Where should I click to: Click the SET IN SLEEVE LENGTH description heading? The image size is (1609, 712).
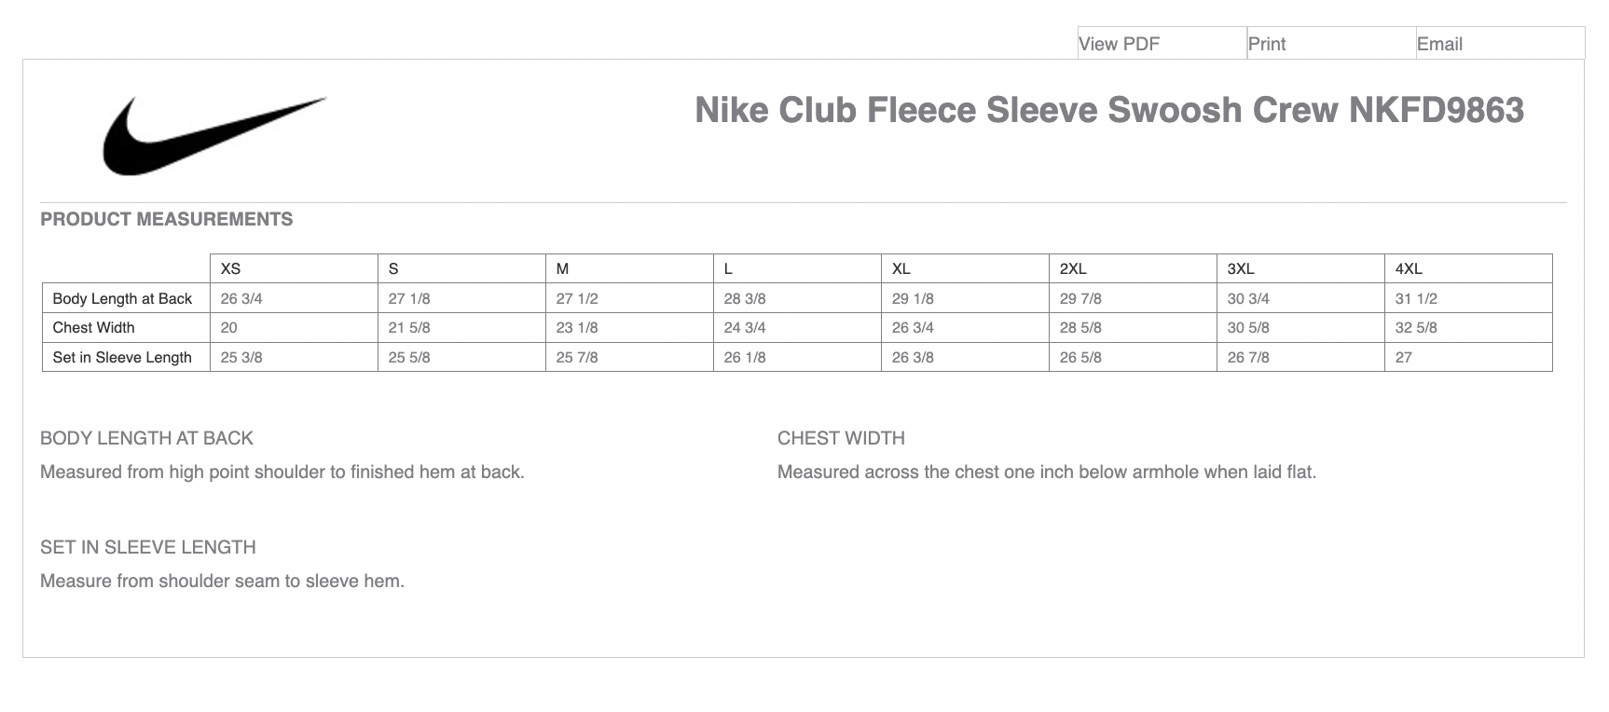(147, 547)
